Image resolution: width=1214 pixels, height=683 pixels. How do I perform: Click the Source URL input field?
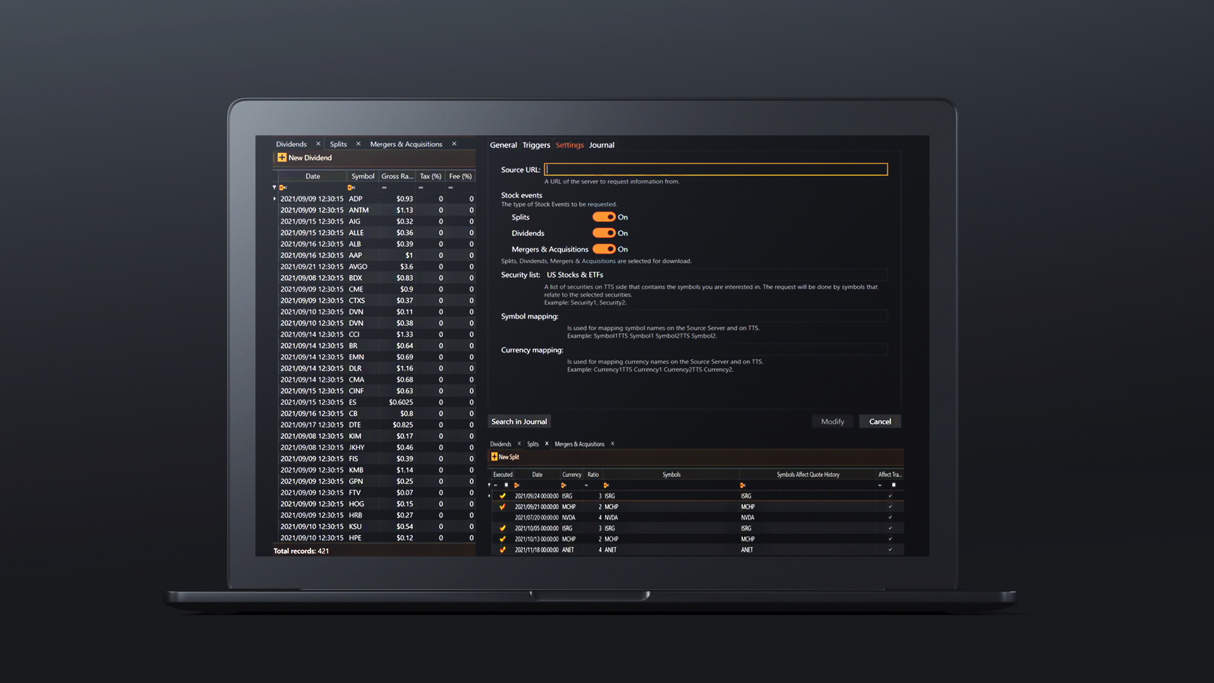coord(715,169)
